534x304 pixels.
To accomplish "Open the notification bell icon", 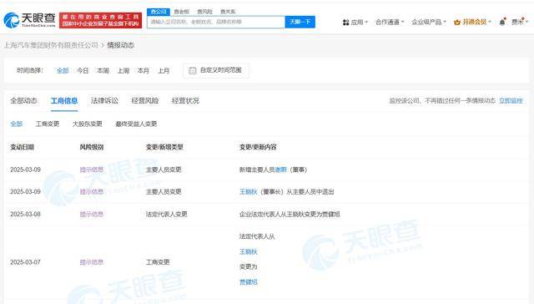I will (502, 23).
